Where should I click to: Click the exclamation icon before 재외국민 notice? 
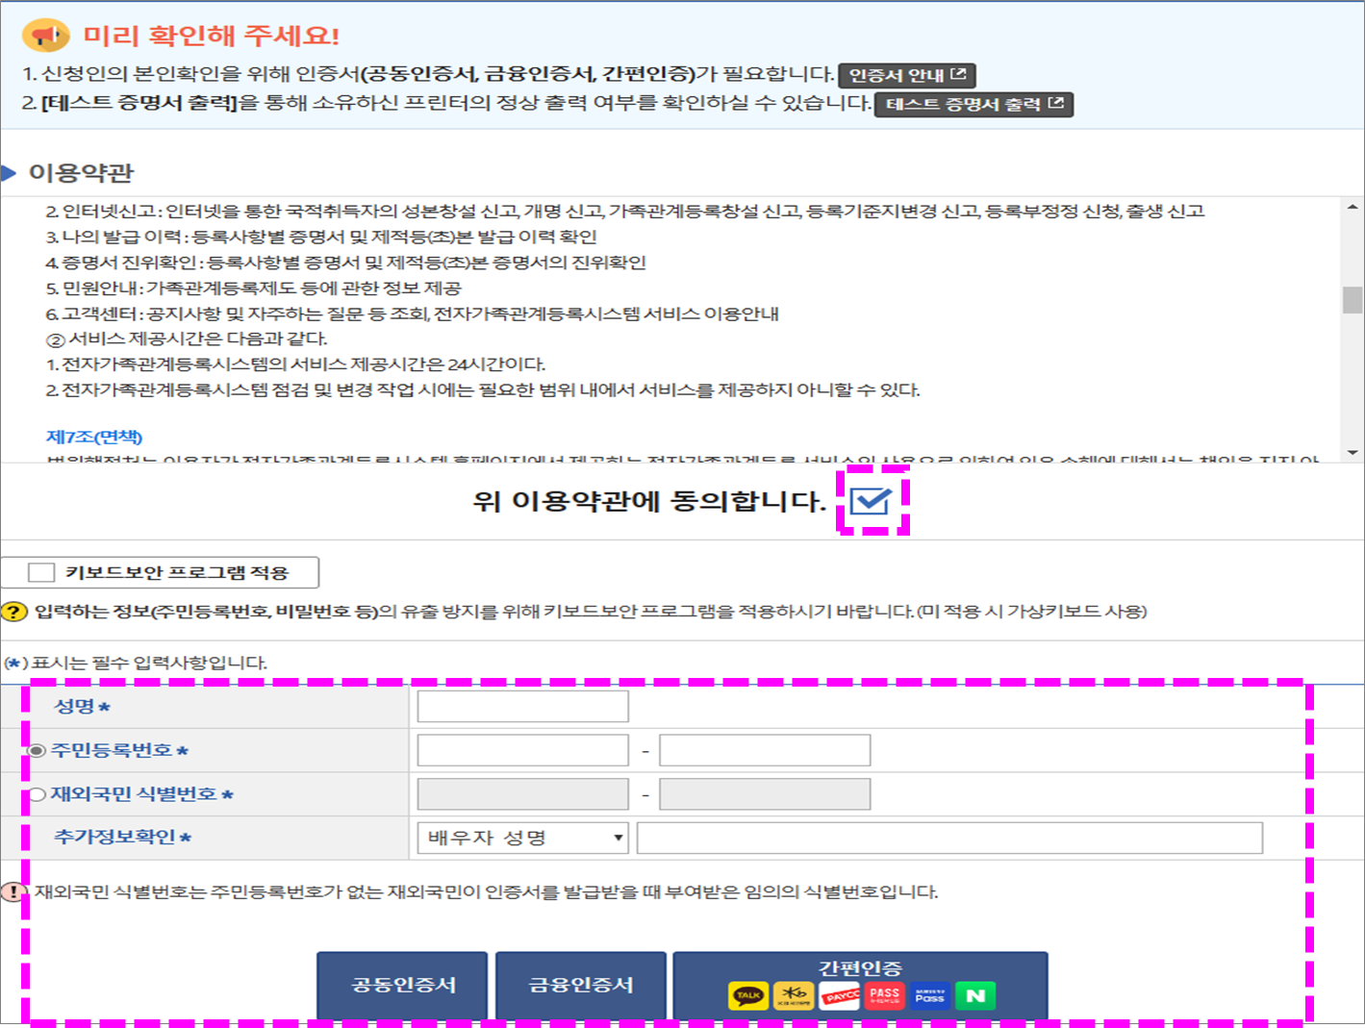click(13, 893)
